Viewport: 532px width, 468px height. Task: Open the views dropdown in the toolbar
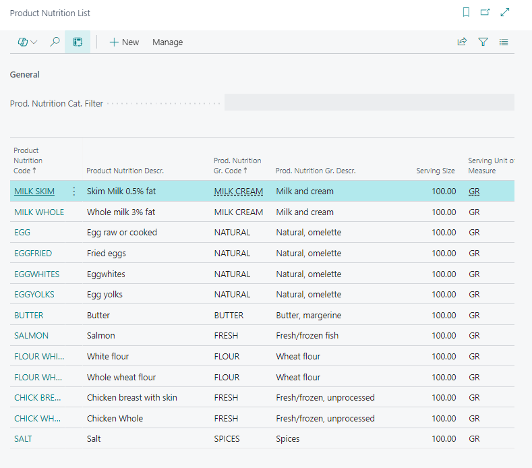[28, 42]
